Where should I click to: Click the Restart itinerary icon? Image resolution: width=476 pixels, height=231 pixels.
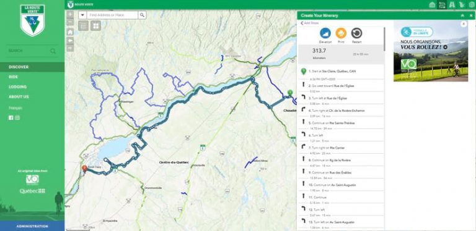pos(357,33)
